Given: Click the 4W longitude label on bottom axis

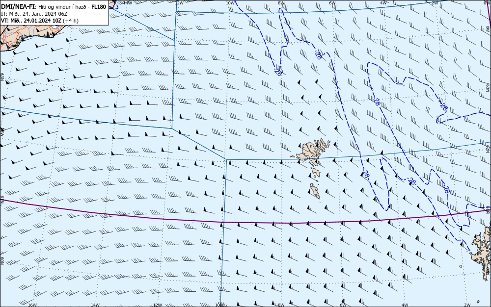Looking at the screenshot, I should coord(405,305).
